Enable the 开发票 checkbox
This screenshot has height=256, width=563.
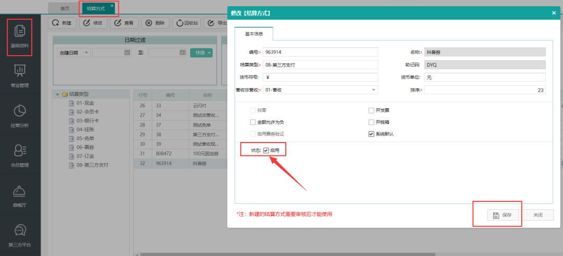[371, 110]
